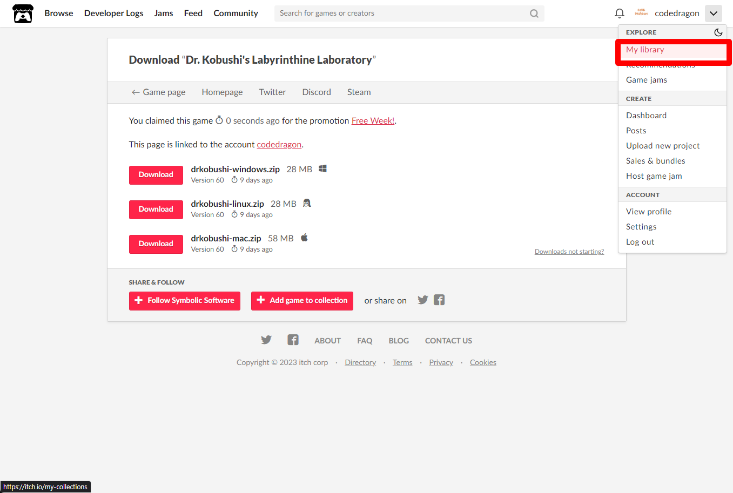This screenshot has height=493, width=733.
Task: Open the Browse menu
Action: (59, 13)
